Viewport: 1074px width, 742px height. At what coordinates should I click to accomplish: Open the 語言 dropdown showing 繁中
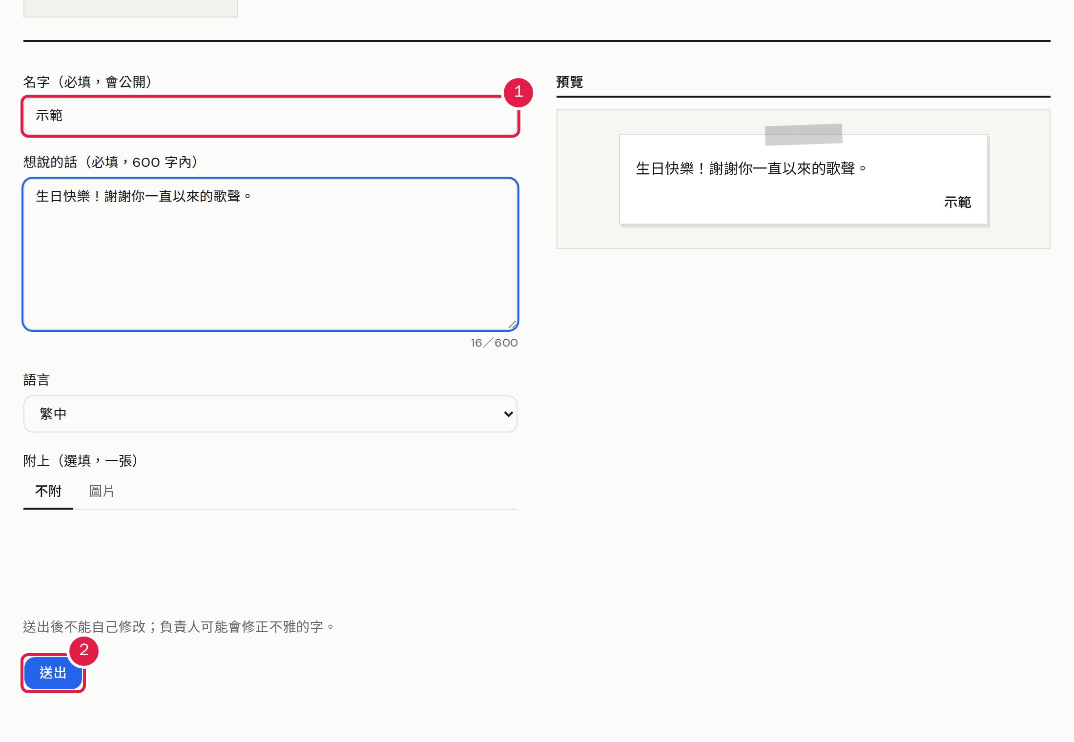click(x=270, y=414)
